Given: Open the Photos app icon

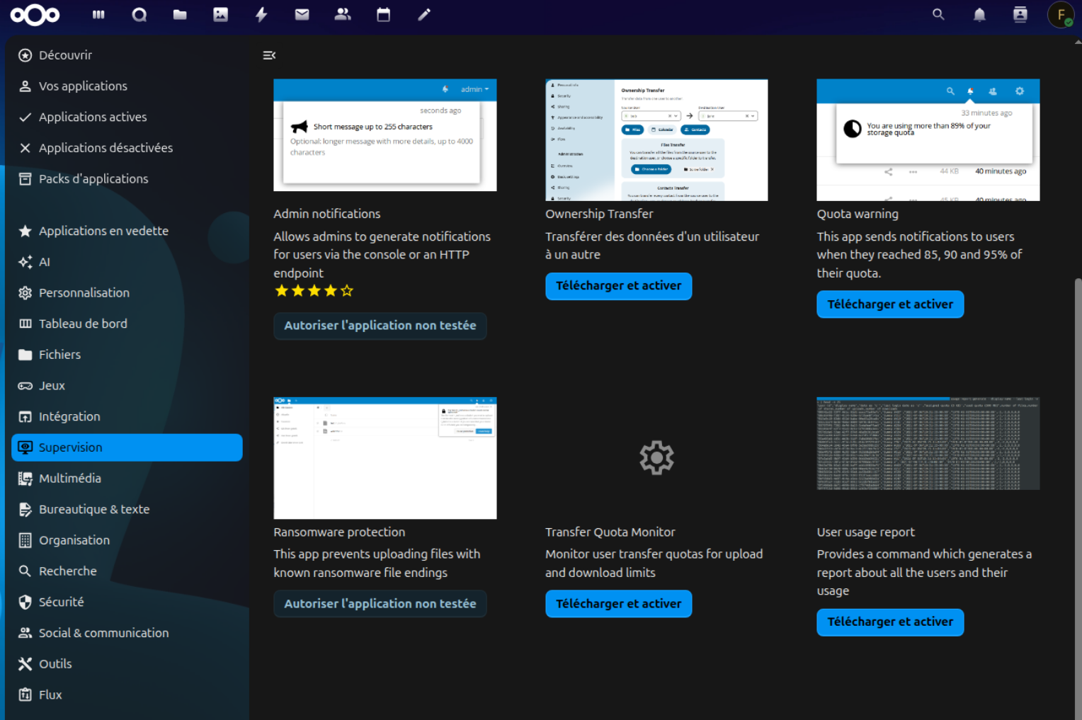Looking at the screenshot, I should click(x=221, y=15).
